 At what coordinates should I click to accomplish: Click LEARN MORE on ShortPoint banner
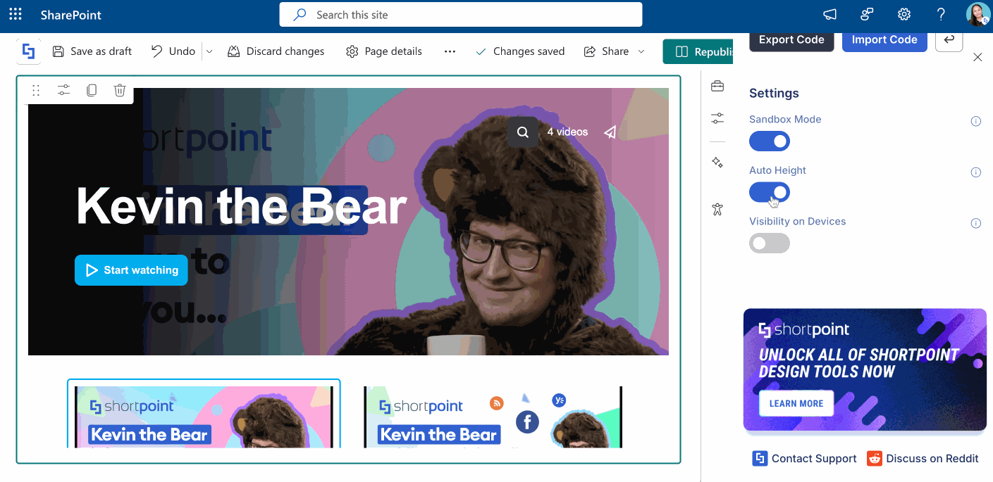coord(796,403)
